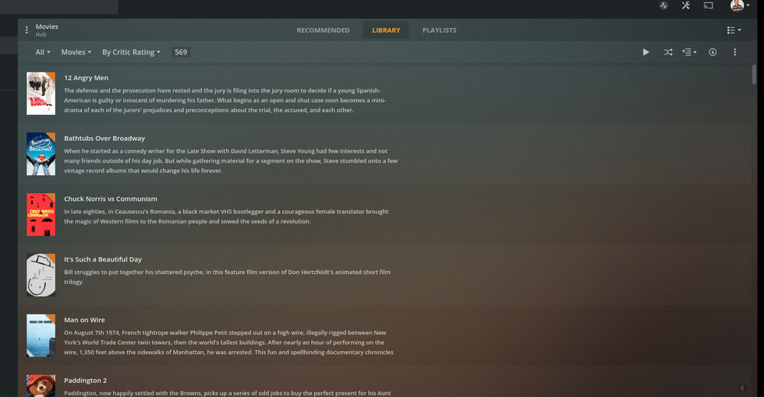Open the Paddington 2 poster thumbnail

pos(41,386)
